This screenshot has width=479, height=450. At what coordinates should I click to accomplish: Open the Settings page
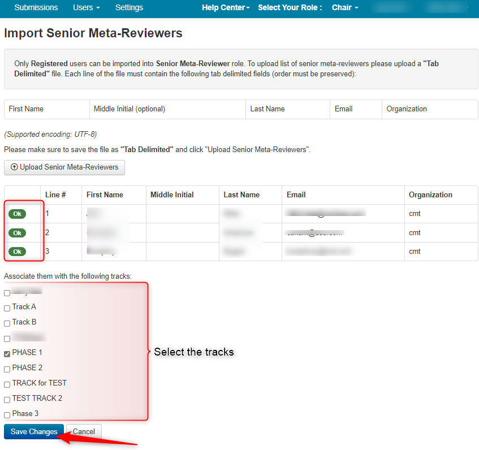129,8
